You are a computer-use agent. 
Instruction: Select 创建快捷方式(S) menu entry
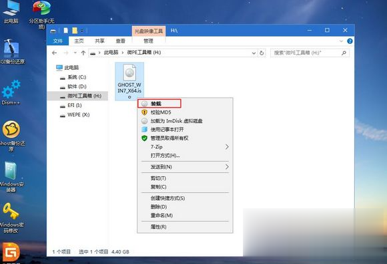pos(185,198)
